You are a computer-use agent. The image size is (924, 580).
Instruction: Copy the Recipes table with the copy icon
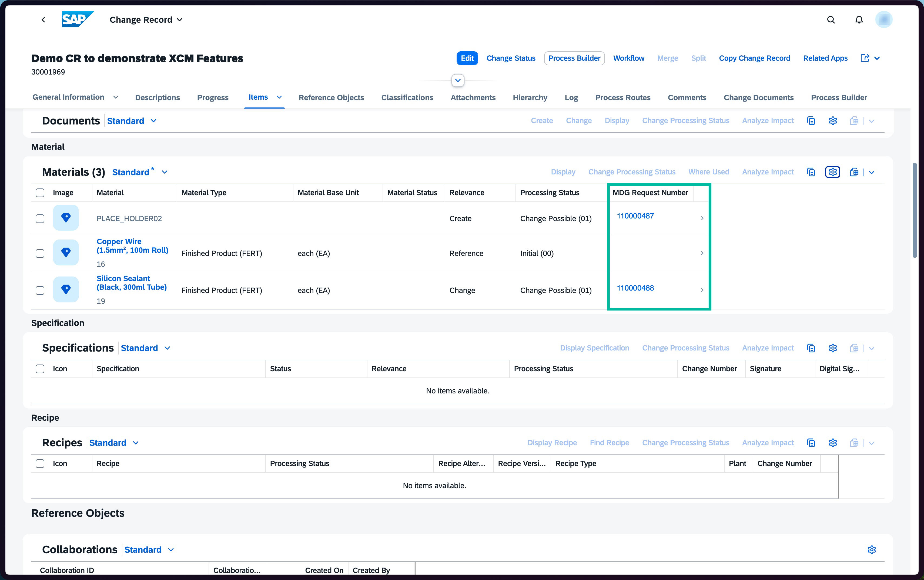[x=811, y=443]
